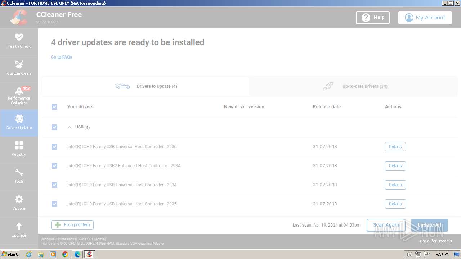Image resolution: width=461 pixels, height=259 pixels.
Task: Open the Registry section
Action: click(x=19, y=149)
